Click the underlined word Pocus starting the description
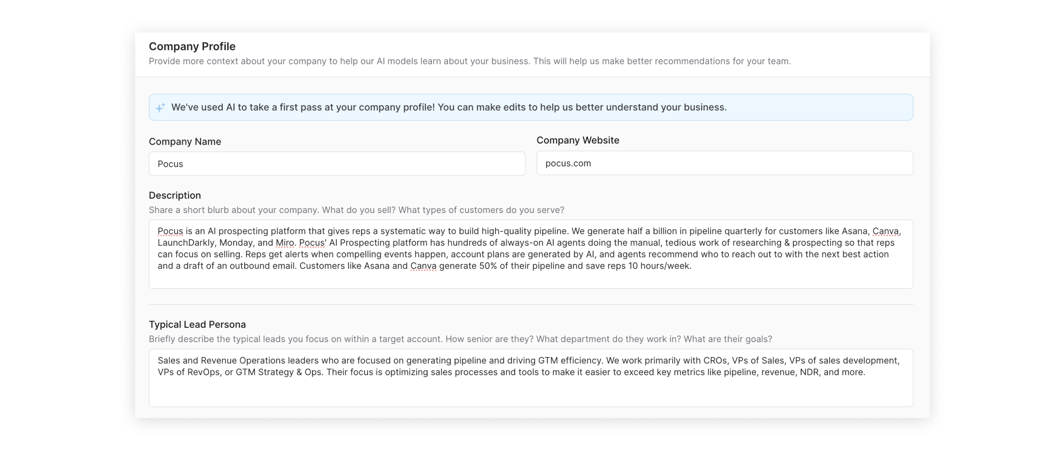Screen dimensions: 1052x461 click(x=170, y=231)
